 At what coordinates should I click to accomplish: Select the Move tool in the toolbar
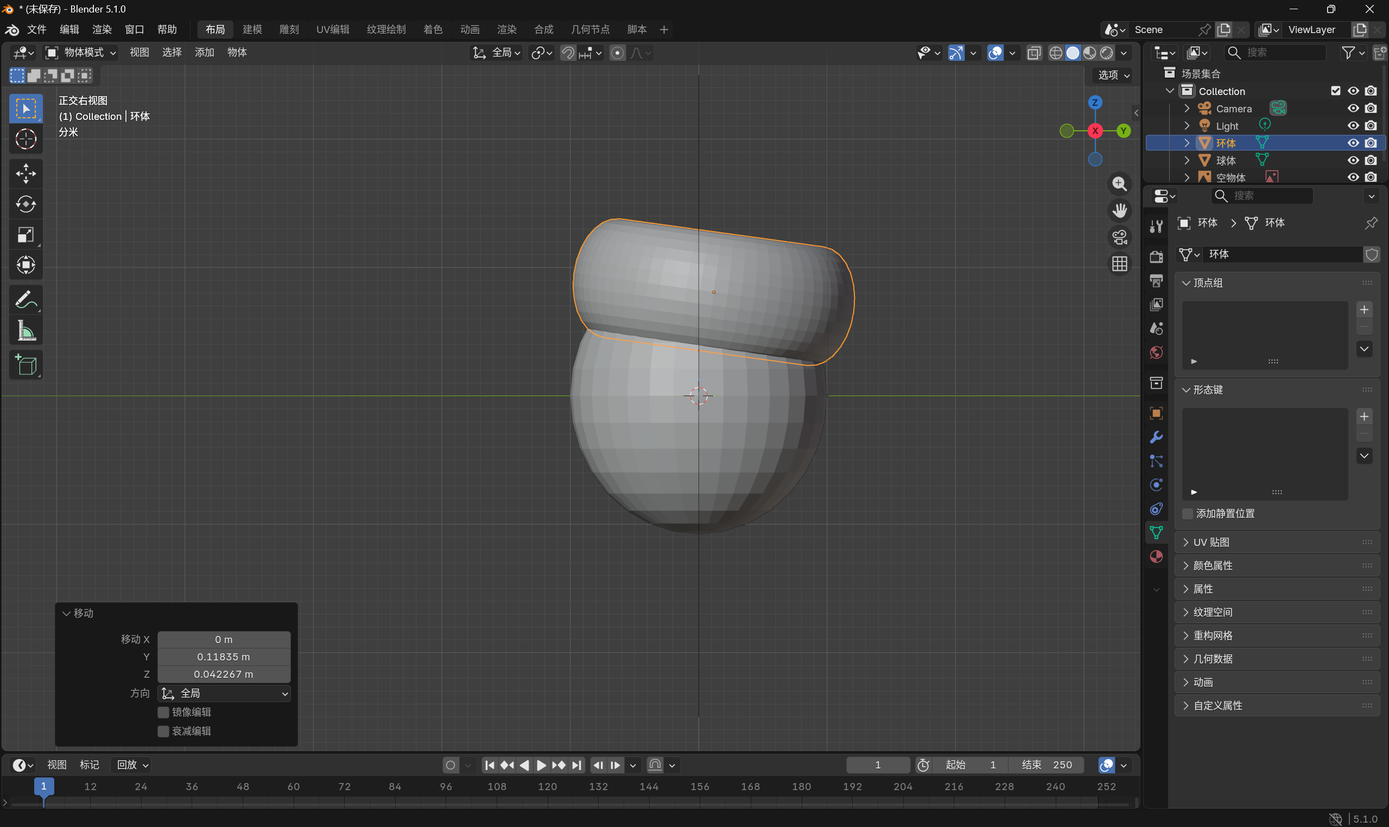pyautogui.click(x=26, y=173)
